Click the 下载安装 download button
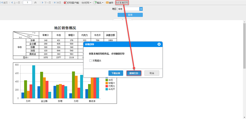The width and height of the screenshot is (246, 119). tap(116, 73)
